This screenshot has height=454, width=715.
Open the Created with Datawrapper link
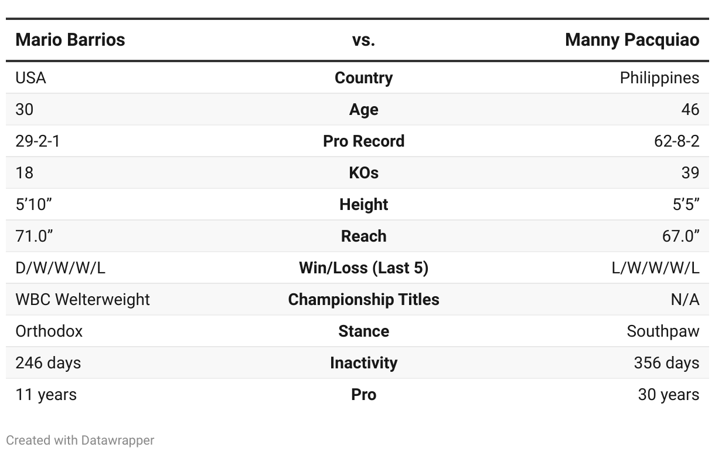(x=80, y=440)
